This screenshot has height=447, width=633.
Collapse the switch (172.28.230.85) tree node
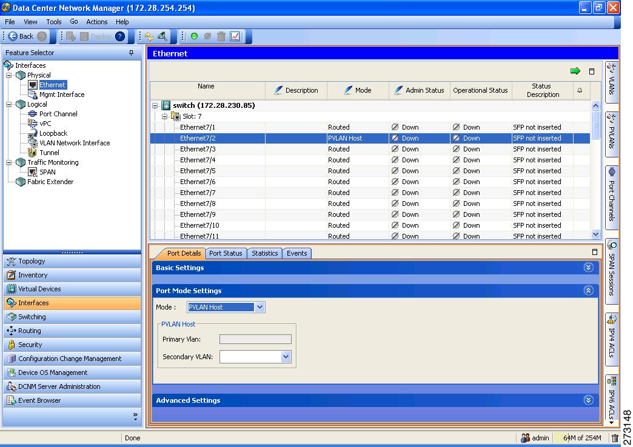155,106
